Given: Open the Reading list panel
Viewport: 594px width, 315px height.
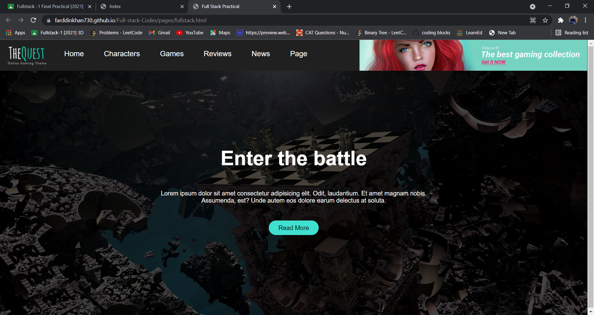Looking at the screenshot, I should (x=572, y=33).
